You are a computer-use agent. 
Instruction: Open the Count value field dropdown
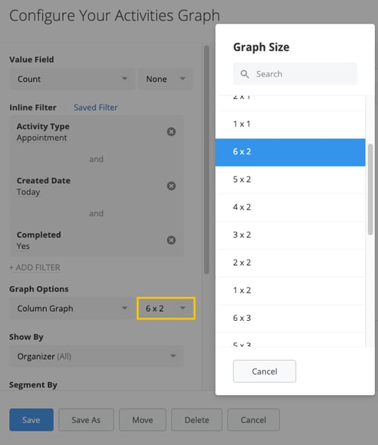72,79
